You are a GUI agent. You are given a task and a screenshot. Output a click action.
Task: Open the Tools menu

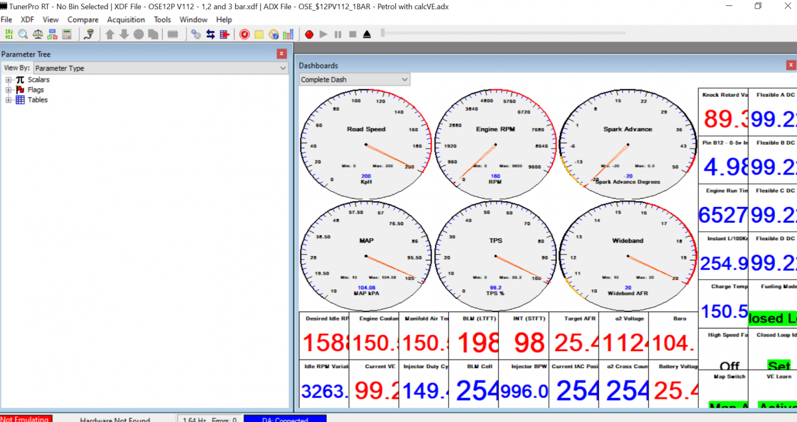tap(162, 20)
